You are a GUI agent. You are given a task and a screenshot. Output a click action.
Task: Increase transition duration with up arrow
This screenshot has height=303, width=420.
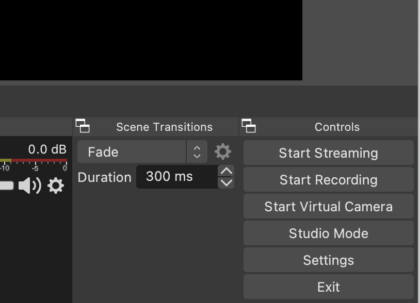point(226,171)
